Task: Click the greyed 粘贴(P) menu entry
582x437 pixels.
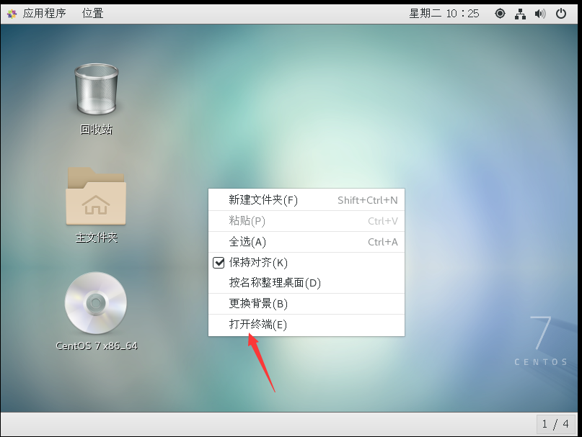Action: pos(307,221)
